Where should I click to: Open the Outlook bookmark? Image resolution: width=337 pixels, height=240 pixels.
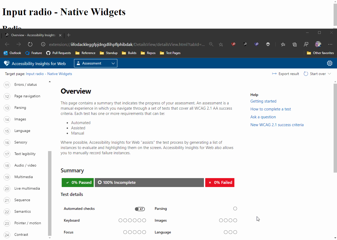tap(12, 53)
